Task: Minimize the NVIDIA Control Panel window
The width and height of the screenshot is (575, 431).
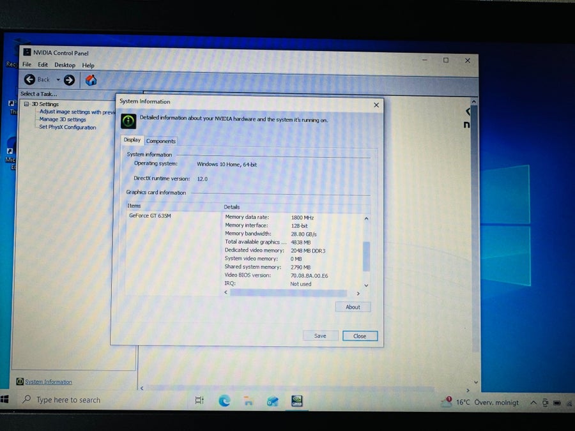Action: (424, 59)
